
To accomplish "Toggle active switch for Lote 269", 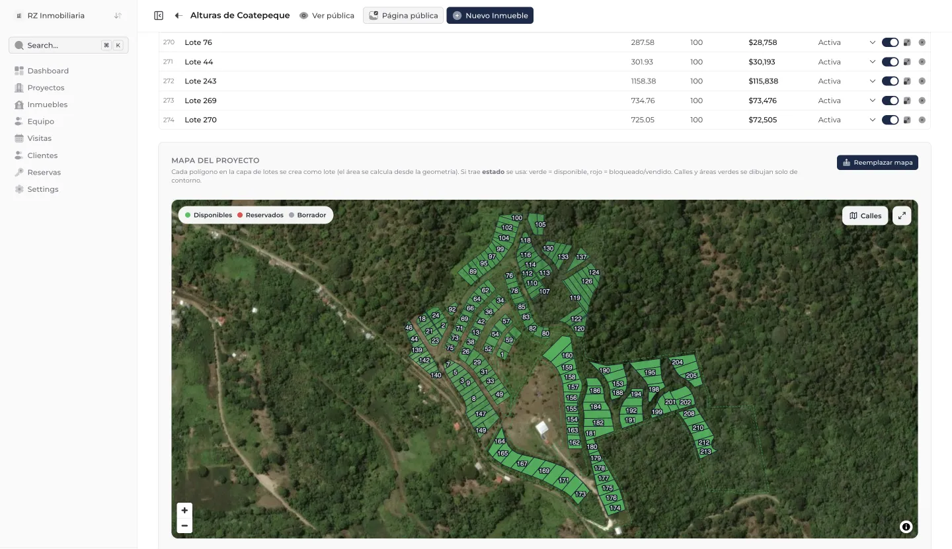I will point(890,101).
